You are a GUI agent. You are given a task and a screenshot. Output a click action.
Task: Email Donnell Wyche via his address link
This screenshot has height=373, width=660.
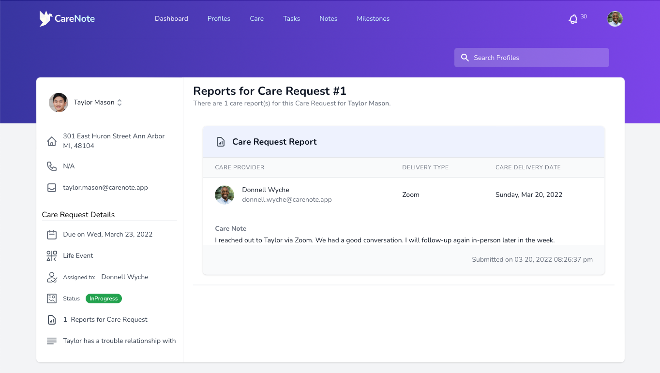tap(286, 199)
